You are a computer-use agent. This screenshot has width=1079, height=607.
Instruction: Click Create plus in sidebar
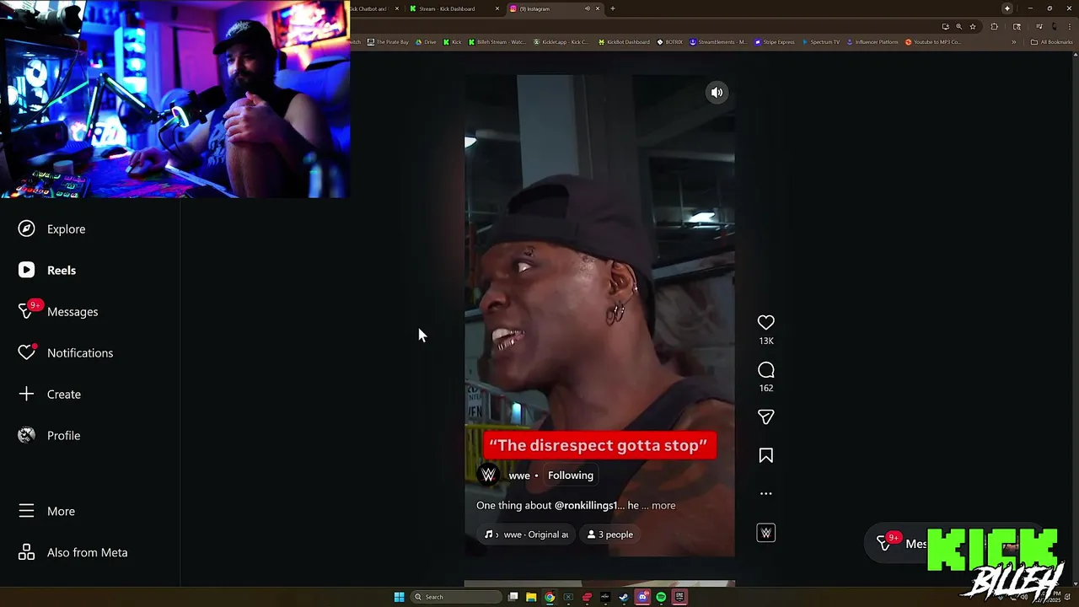pos(50,395)
